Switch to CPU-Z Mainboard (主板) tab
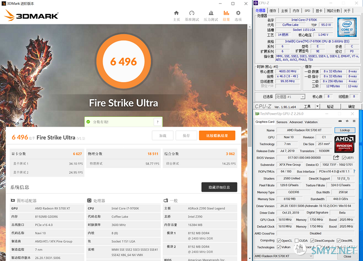 [x=285, y=11]
